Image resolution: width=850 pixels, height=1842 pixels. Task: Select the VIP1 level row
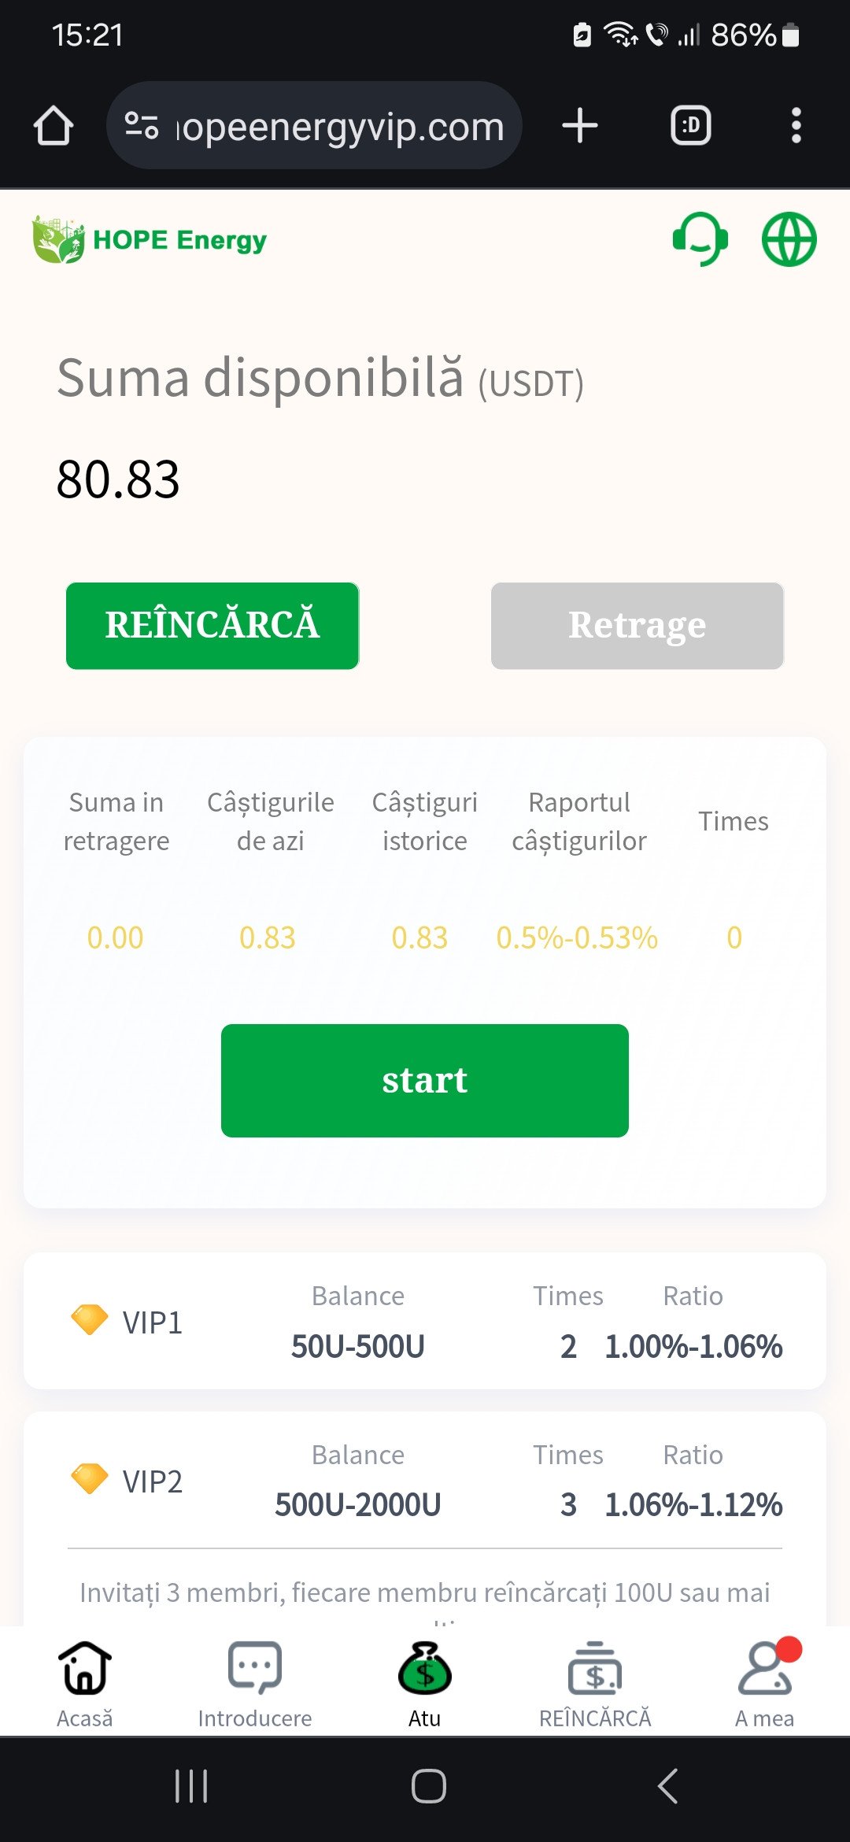click(x=425, y=1321)
